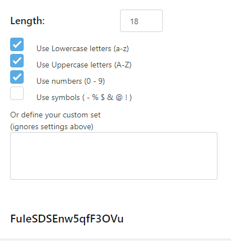Click the "Use Uppercase letters (A-Z)" label
231x241 pixels.
click(84, 65)
